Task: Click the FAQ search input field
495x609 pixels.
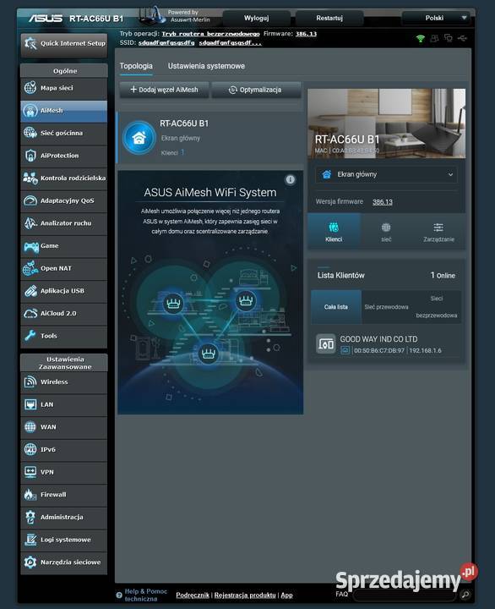Action: [405, 595]
